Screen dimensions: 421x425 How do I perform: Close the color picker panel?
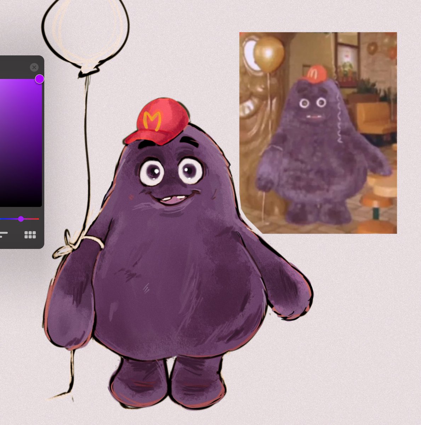pos(34,67)
